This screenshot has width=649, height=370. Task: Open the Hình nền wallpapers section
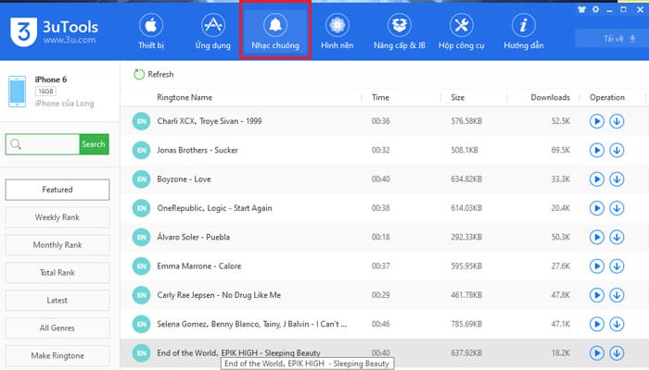(x=337, y=31)
